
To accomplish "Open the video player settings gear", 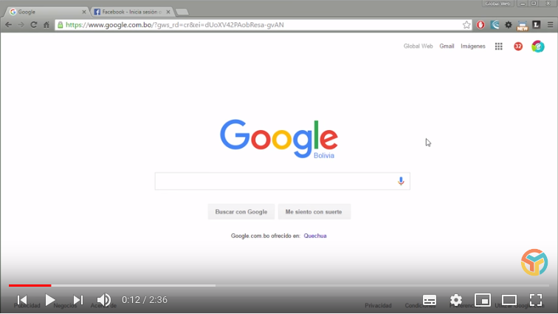I will point(456,300).
